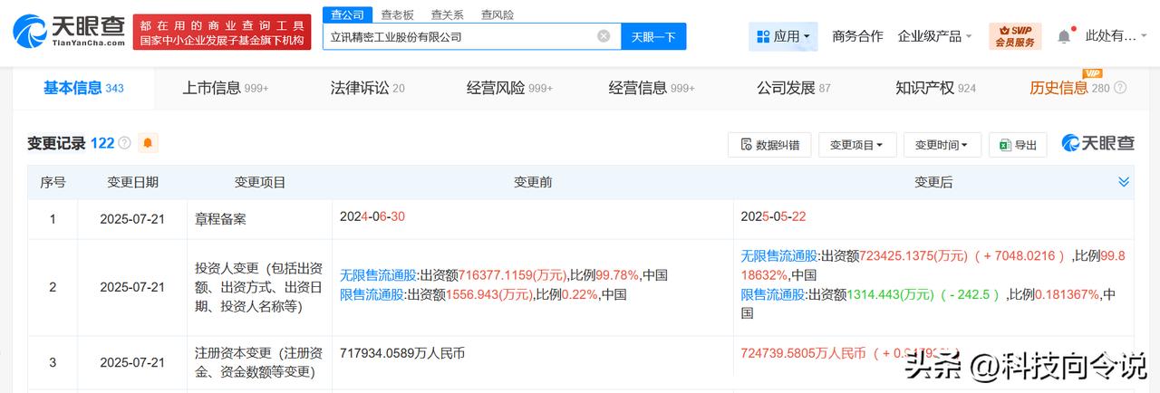This screenshot has width=1160, height=393.
Task: Click the 变更前 column header
Action: [x=533, y=182]
